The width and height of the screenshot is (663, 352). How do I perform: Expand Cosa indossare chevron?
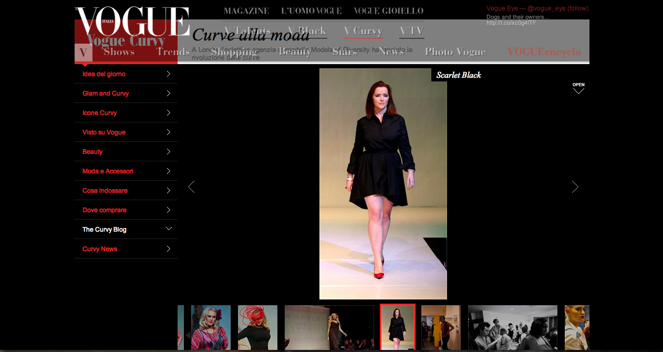coord(168,191)
